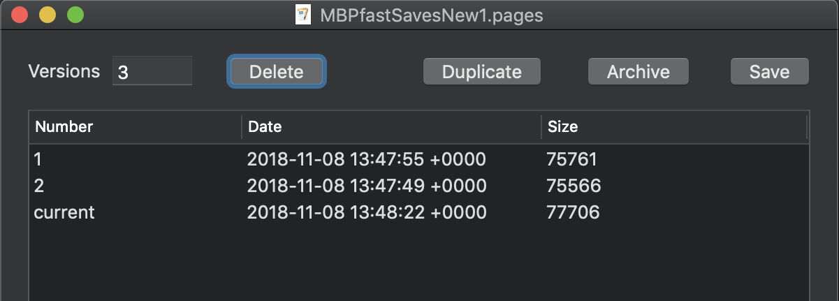The width and height of the screenshot is (839, 301).
Task: Click the Save button
Action: (x=769, y=71)
